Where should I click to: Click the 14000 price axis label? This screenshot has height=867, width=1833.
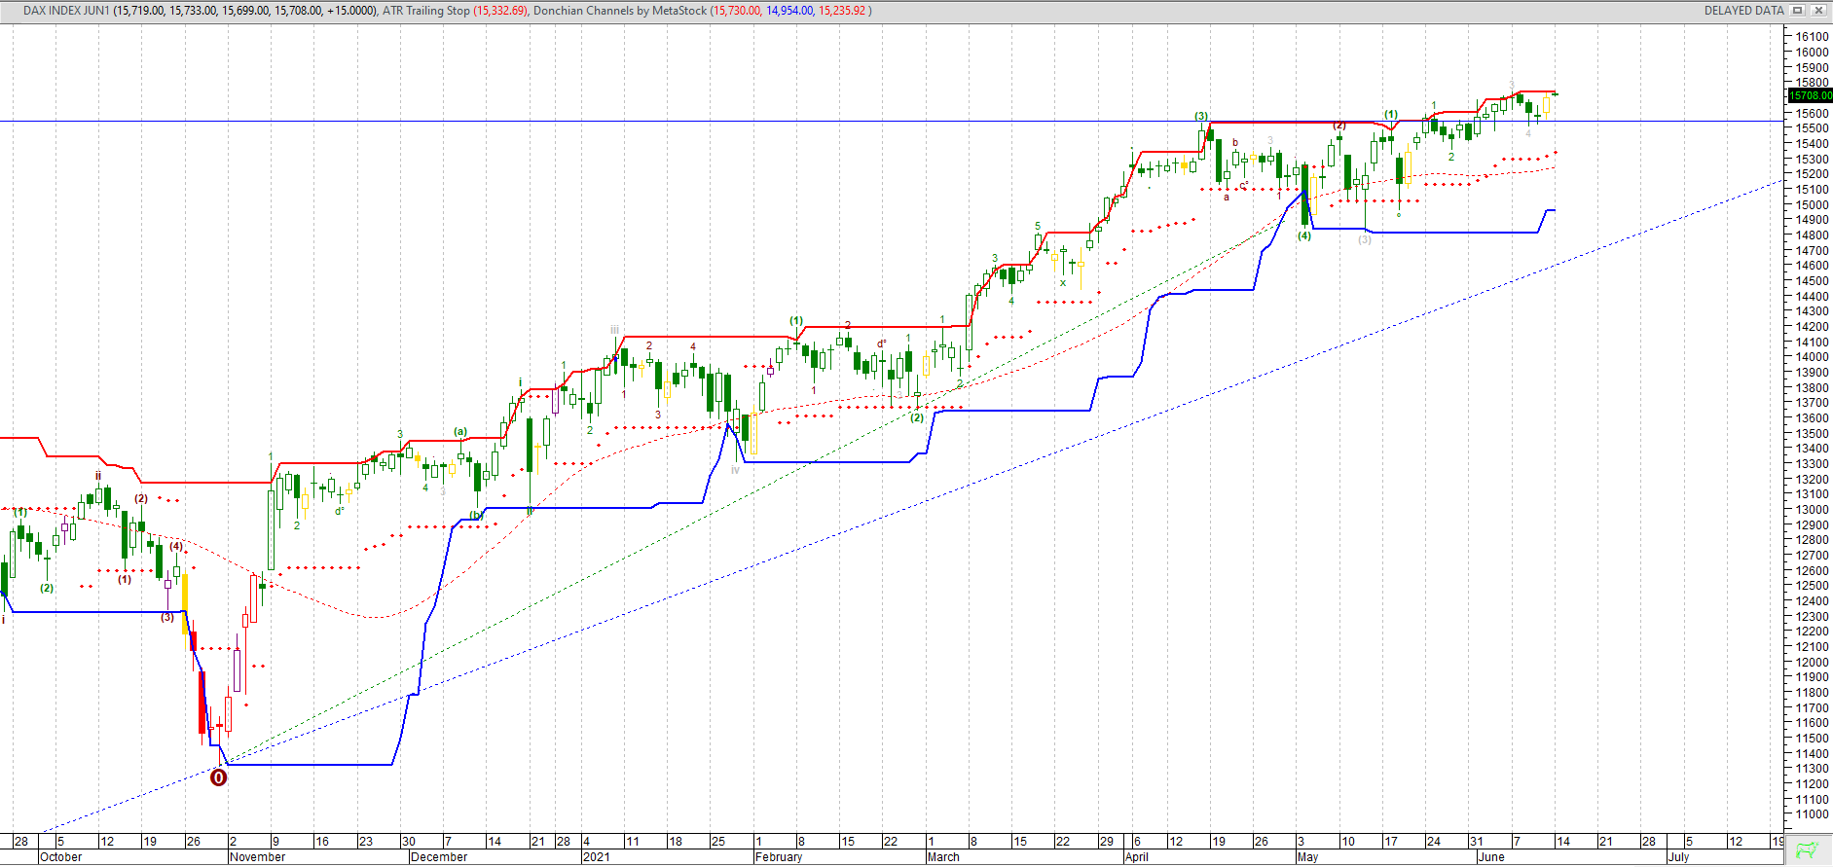[1812, 357]
